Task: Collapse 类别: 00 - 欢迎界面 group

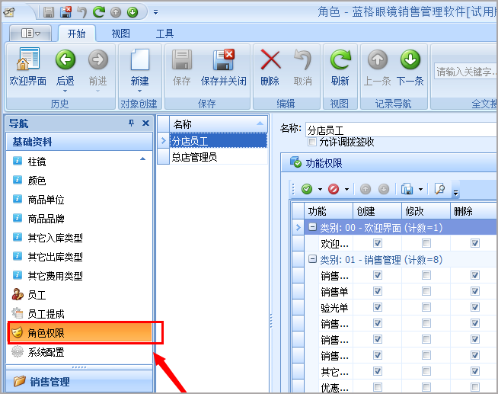Action: tap(312, 227)
